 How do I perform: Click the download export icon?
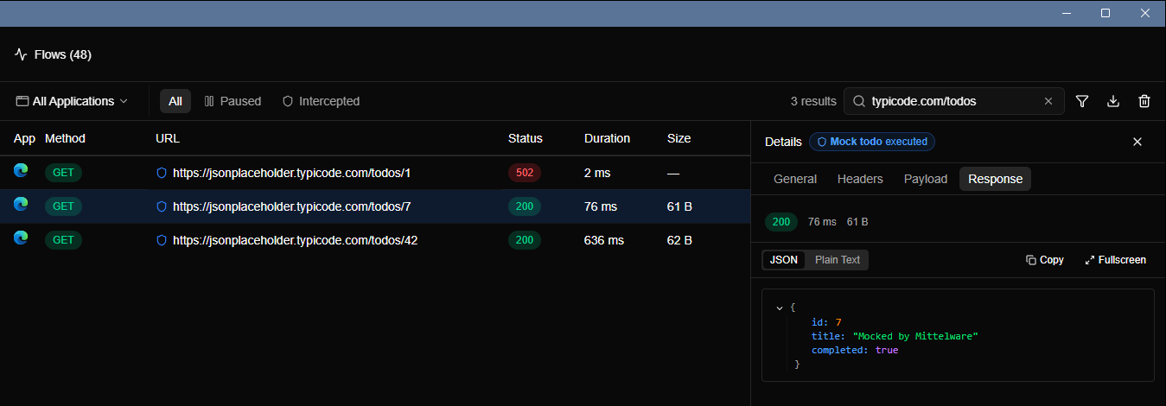coord(1113,101)
